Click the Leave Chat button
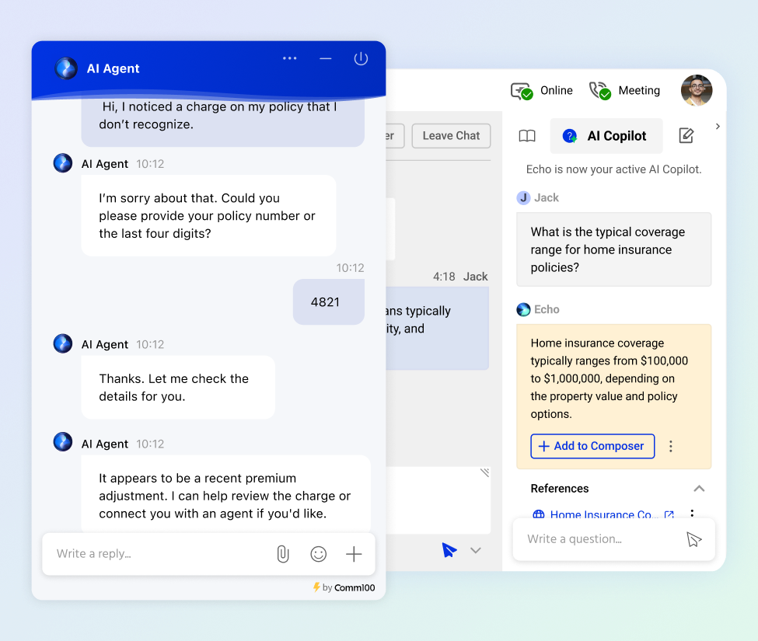The image size is (758, 641). tap(451, 135)
